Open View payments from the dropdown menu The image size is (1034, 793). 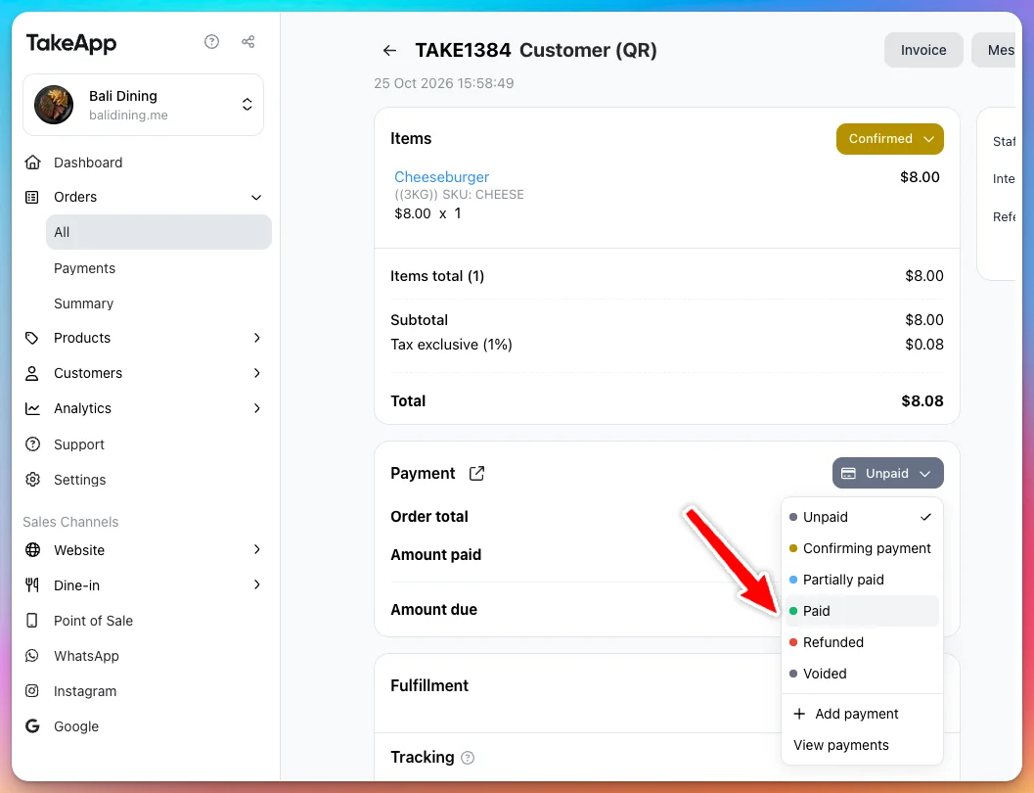[x=861, y=745]
